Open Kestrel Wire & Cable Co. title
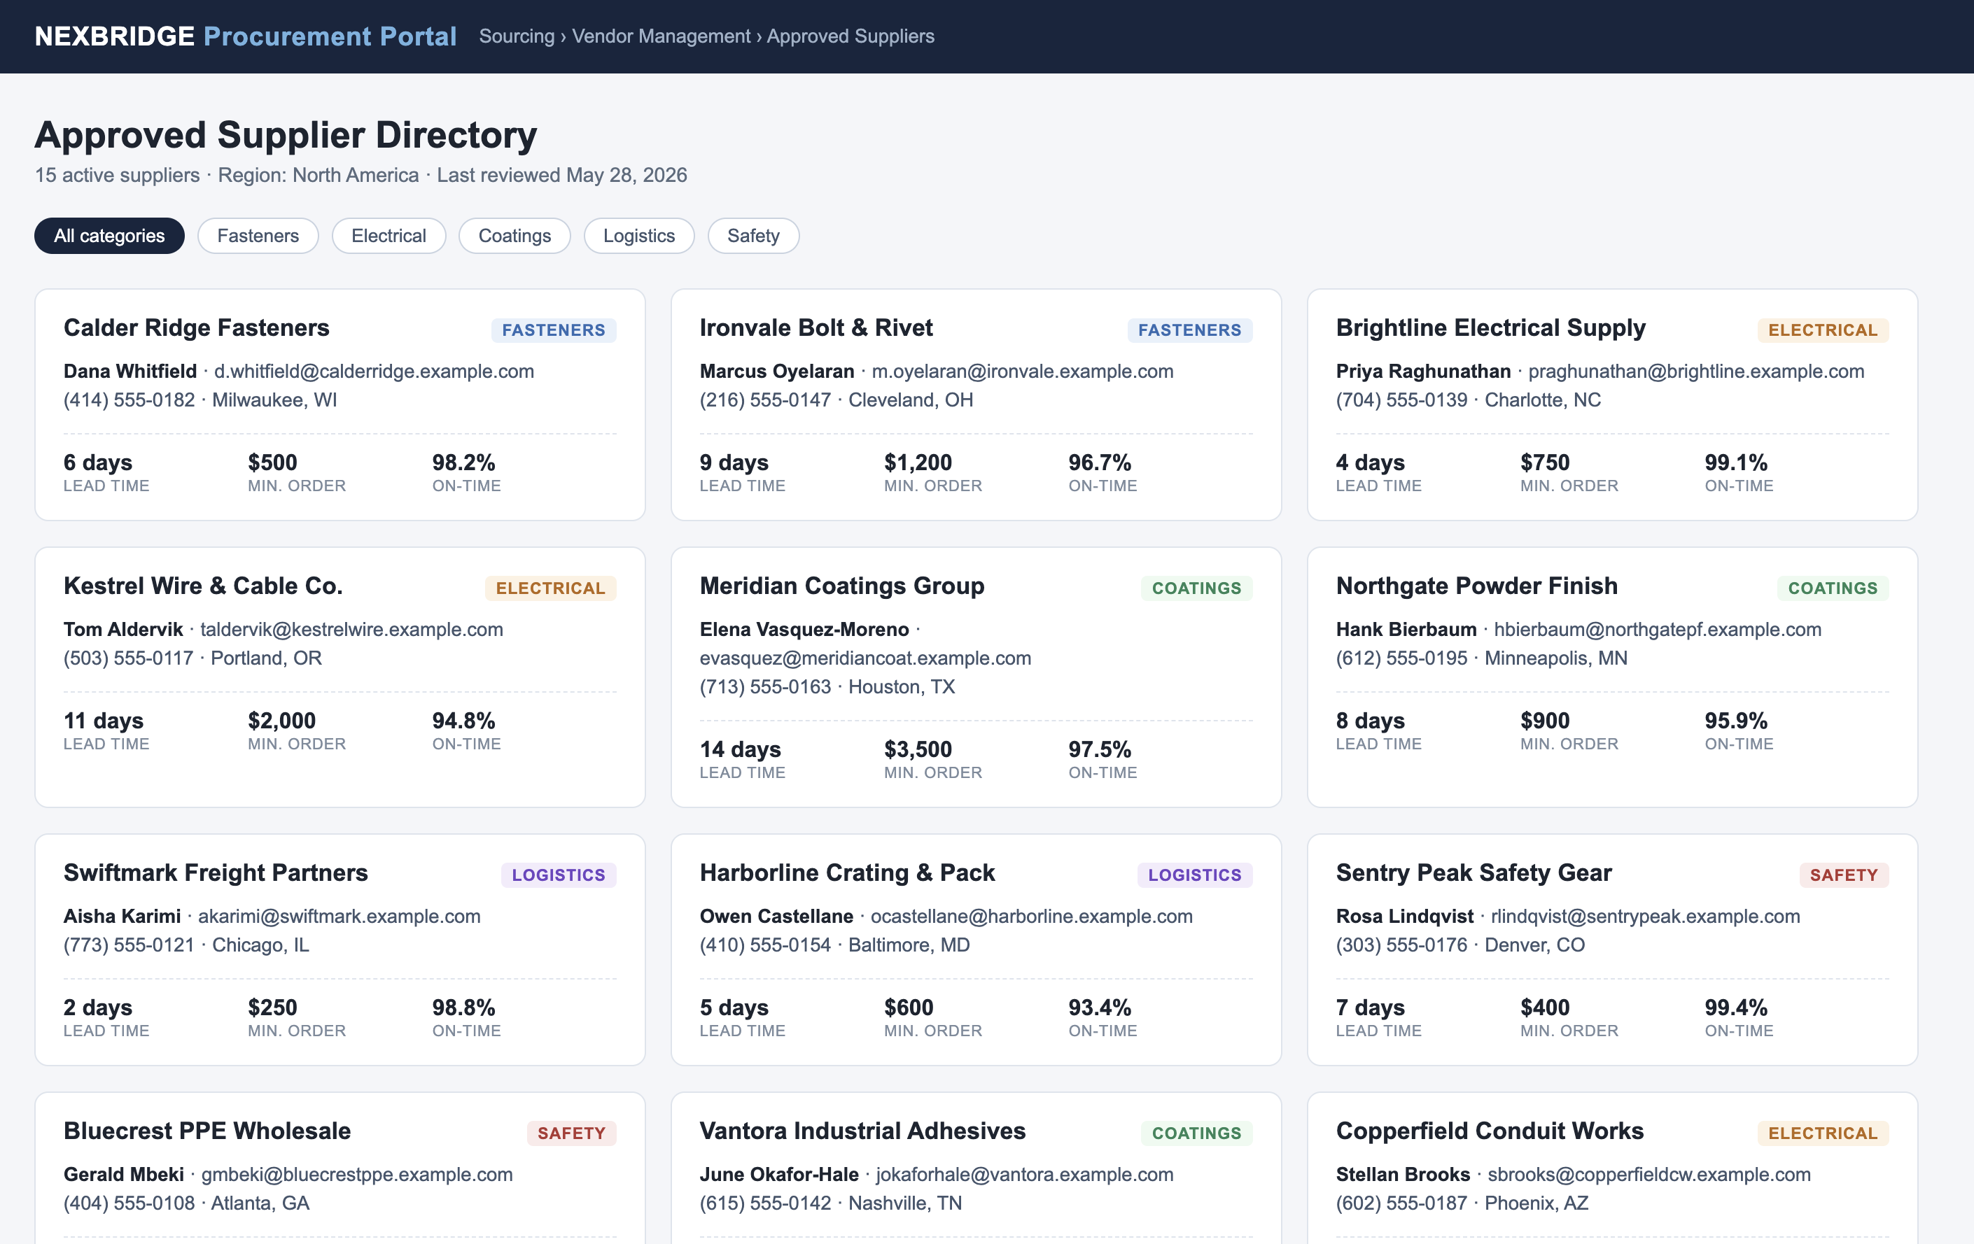The width and height of the screenshot is (1974, 1244). [x=203, y=586]
